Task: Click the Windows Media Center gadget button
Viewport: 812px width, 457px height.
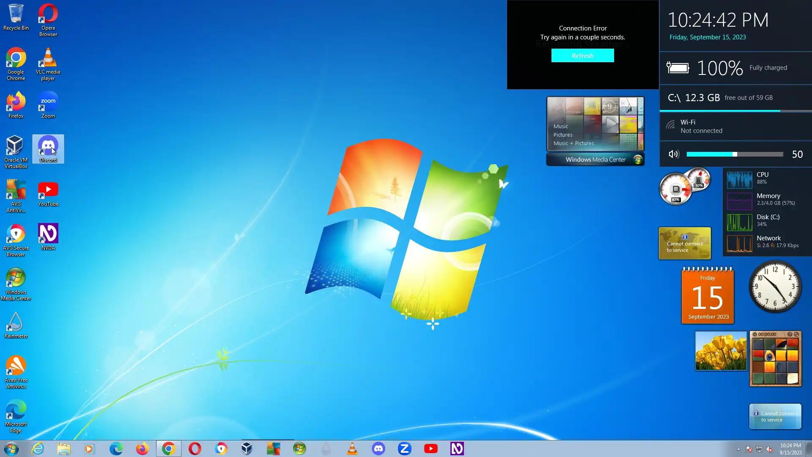Action: pos(595,160)
